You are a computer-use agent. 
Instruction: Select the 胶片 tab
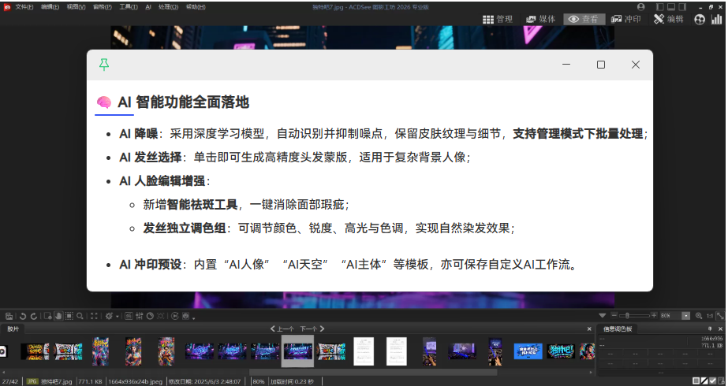pos(13,329)
